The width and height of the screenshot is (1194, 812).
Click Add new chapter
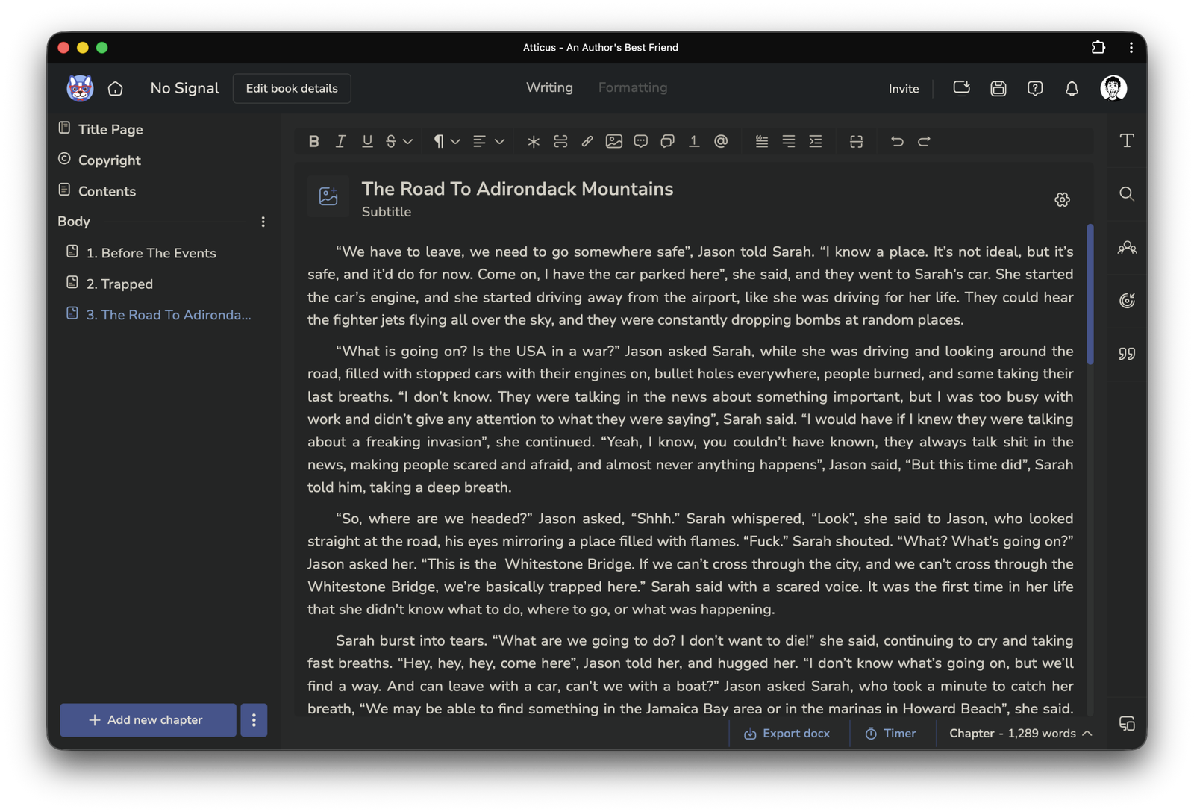tap(148, 720)
